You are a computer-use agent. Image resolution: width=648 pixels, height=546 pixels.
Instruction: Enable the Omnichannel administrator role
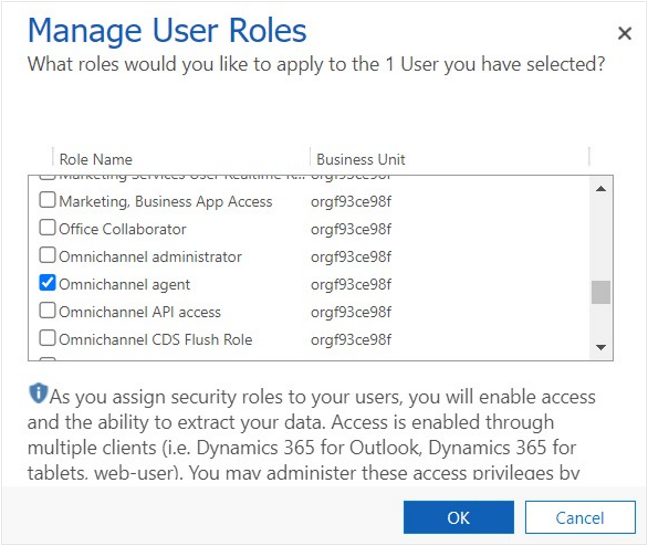[x=47, y=255]
